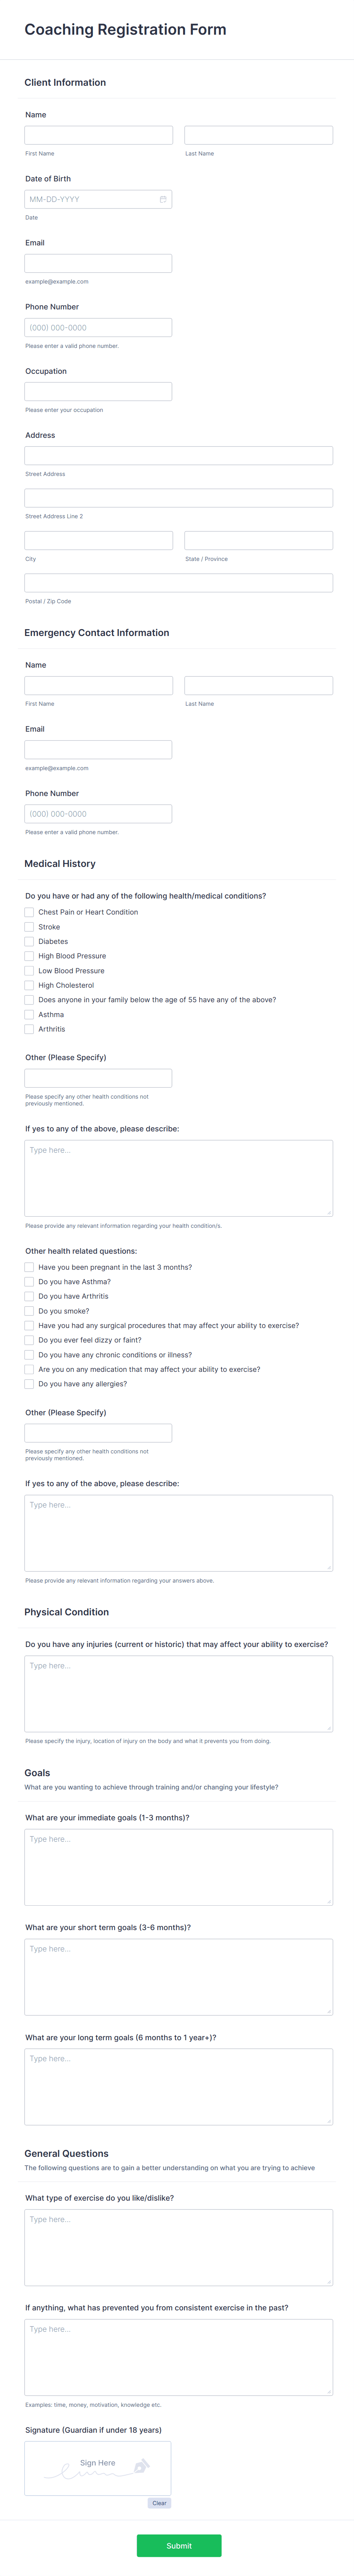Enable the High Blood Pressure checkbox
The width and height of the screenshot is (354, 2576).
(x=29, y=956)
